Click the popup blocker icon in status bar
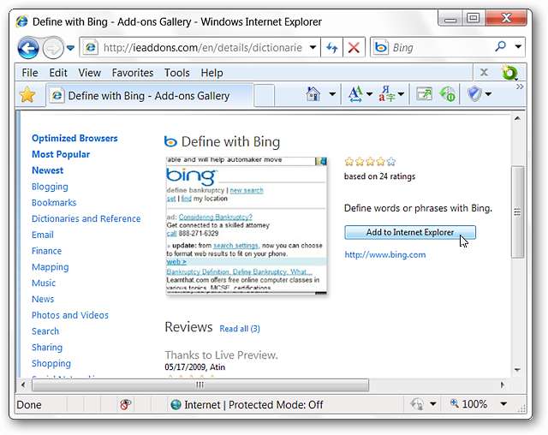The height and width of the screenshot is (435, 548). tap(126, 404)
